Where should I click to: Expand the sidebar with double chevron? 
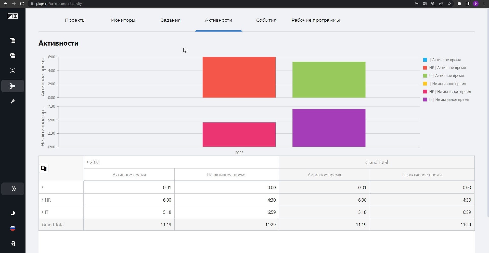click(13, 189)
